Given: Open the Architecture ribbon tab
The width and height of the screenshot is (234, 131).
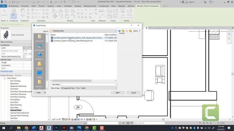Looking at the screenshot, I should (14, 6).
